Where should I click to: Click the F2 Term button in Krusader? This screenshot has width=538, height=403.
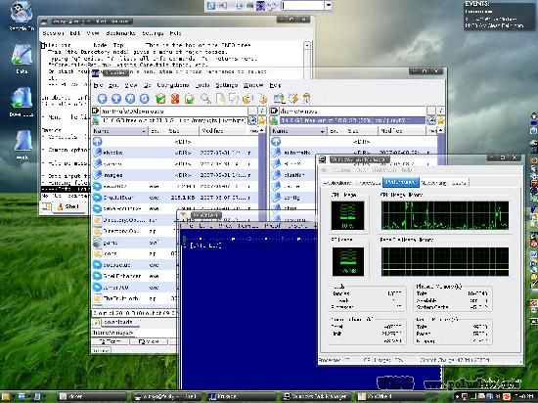tap(111, 341)
